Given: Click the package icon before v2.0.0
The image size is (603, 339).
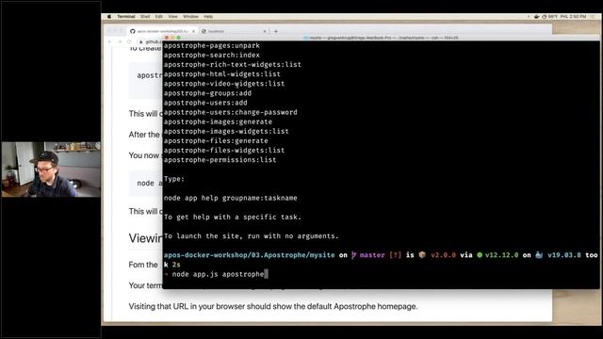Looking at the screenshot, I should pos(422,255).
